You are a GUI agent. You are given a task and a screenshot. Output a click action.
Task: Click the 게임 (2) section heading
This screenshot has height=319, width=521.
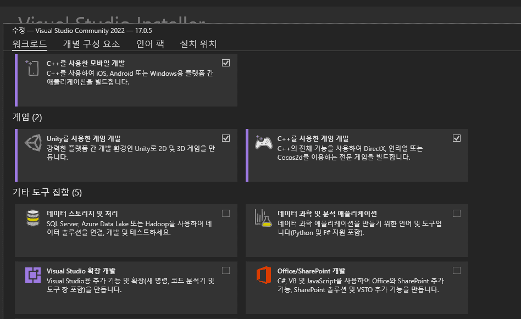coord(27,117)
